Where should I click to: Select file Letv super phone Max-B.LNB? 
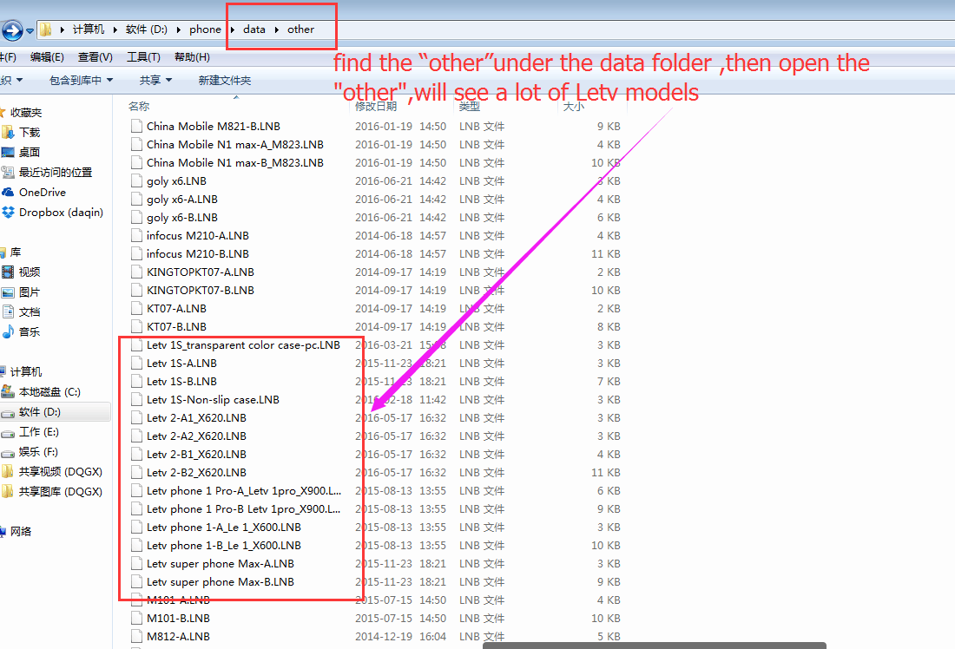click(221, 582)
